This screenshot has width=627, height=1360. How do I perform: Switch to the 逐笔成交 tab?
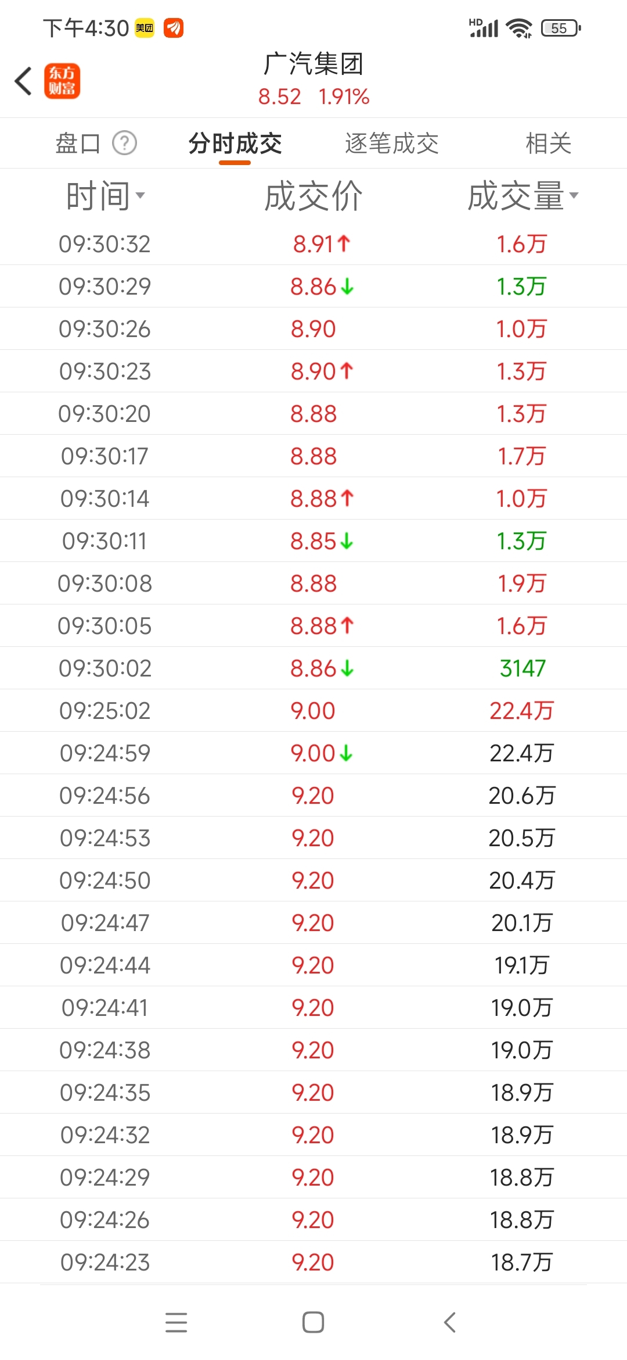click(392, 143)
